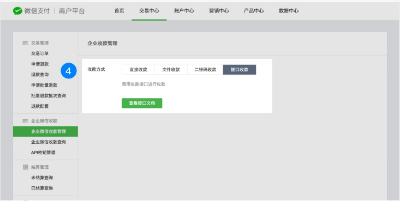Select the 文件收款 payment method
This screenshot has width=400, height=201.
point(171,70)
